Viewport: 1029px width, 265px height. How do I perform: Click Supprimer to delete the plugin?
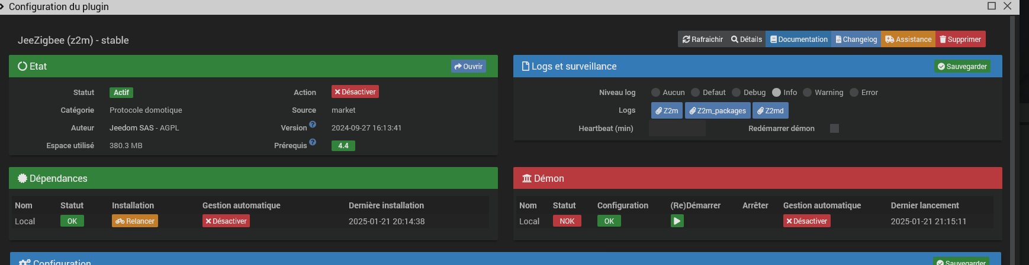[960, 40]
